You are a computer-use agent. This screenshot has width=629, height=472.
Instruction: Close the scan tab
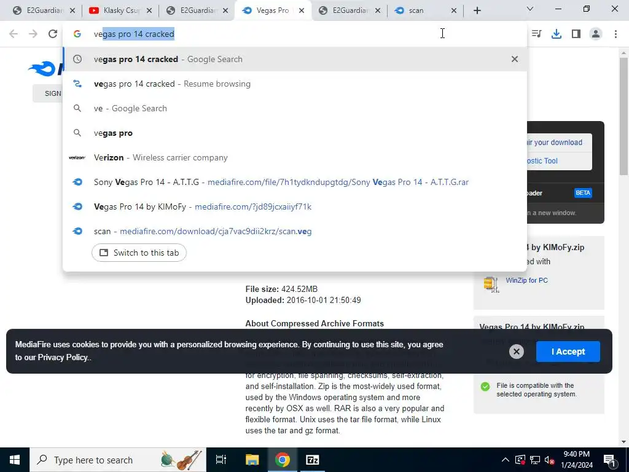pos(454,11)
